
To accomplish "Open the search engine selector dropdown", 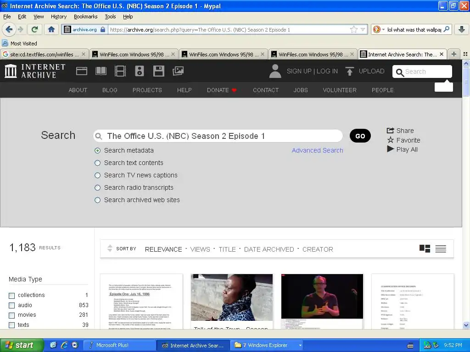I will (383, 29).
